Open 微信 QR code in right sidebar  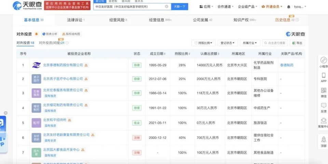tap(324, 93)
